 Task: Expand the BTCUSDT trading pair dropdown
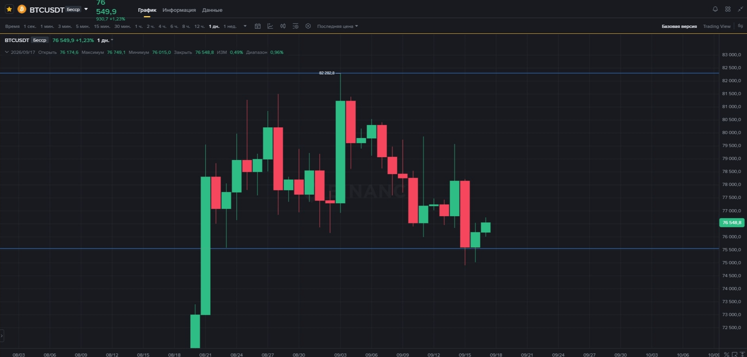[x=86, y=9]
